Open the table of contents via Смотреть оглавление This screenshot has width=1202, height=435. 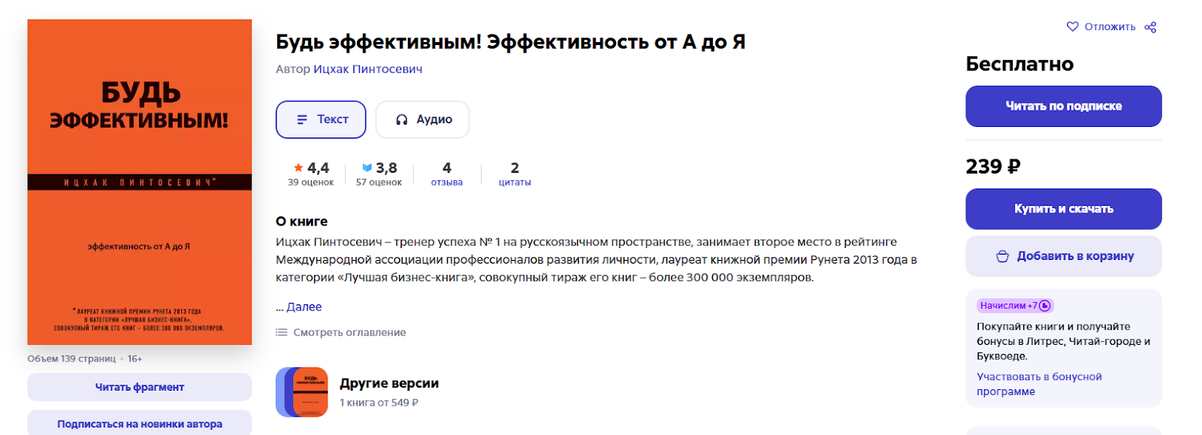point(349,332)
